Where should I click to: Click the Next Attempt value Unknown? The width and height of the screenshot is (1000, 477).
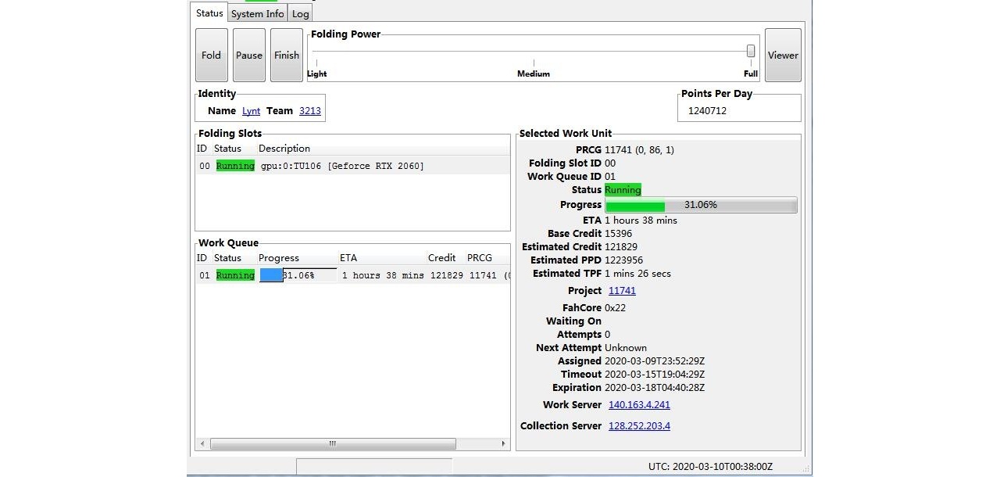click(626, 348)
